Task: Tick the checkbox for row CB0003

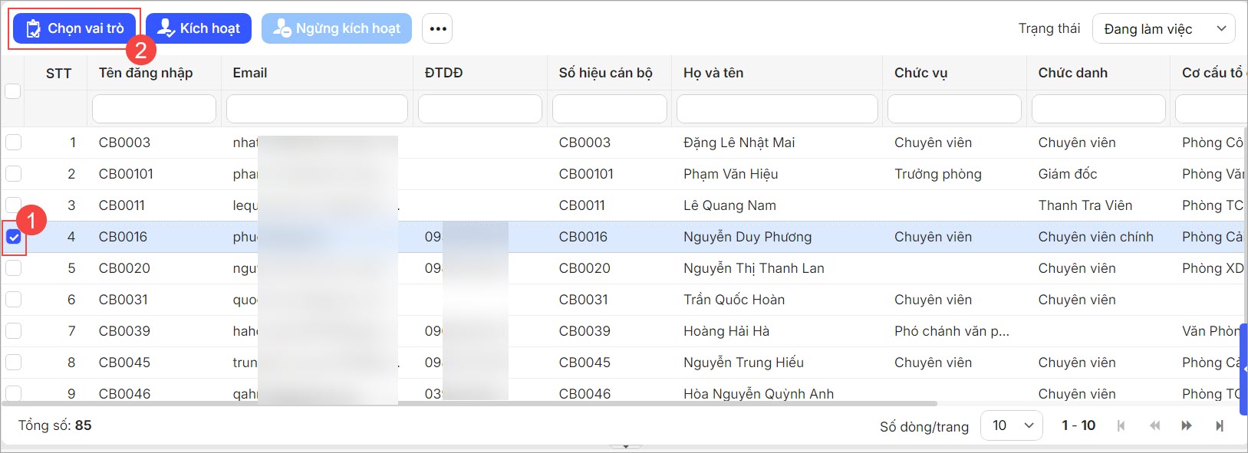Action: tap(14, 143)
